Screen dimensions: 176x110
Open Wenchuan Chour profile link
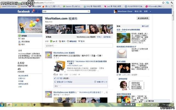125,11
